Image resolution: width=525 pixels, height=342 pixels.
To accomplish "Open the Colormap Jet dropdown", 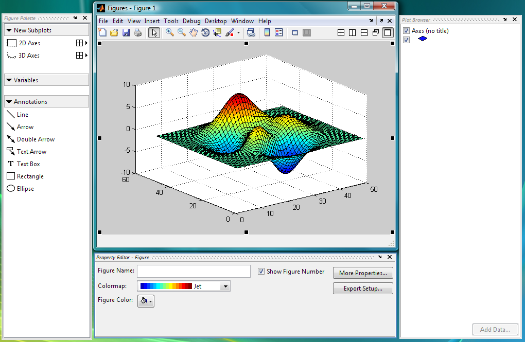I will (x=225, y=286).
